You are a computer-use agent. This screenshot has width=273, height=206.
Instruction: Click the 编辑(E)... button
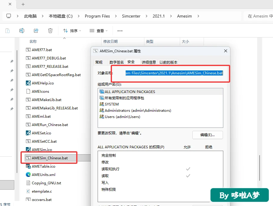(x=208, y=135)
